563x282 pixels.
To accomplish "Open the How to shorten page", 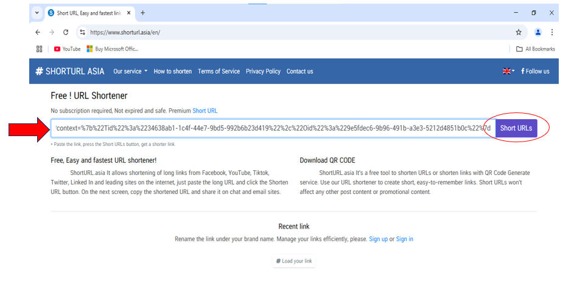I will tap(172, 71).
